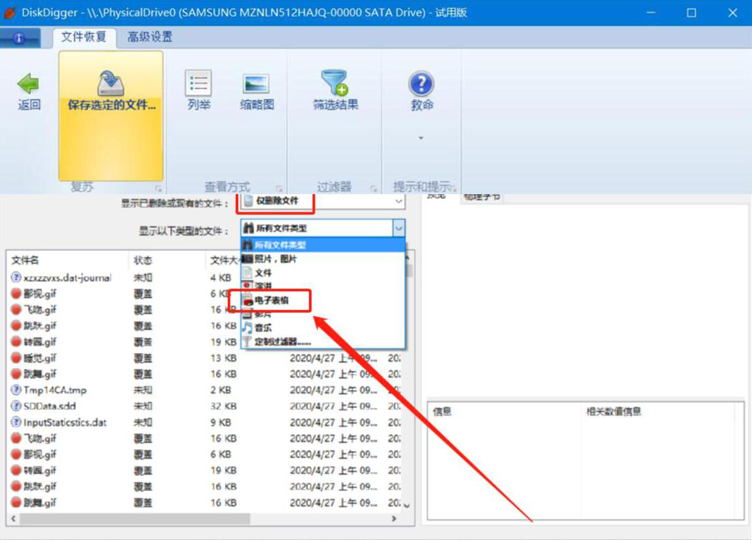This screenshot has width=752, height=540.
Task: Sort by 文件大小 column header
Action: 223,260
